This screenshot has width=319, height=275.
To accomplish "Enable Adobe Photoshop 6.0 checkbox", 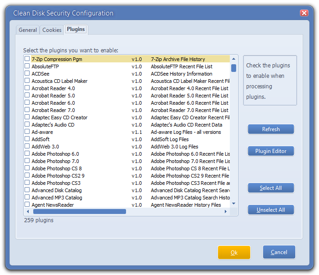I will [27, 154].
